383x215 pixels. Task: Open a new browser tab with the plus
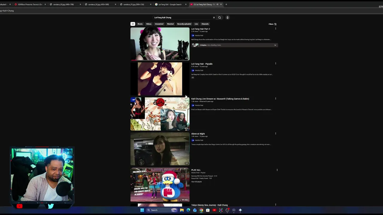[x=226, y=4]
